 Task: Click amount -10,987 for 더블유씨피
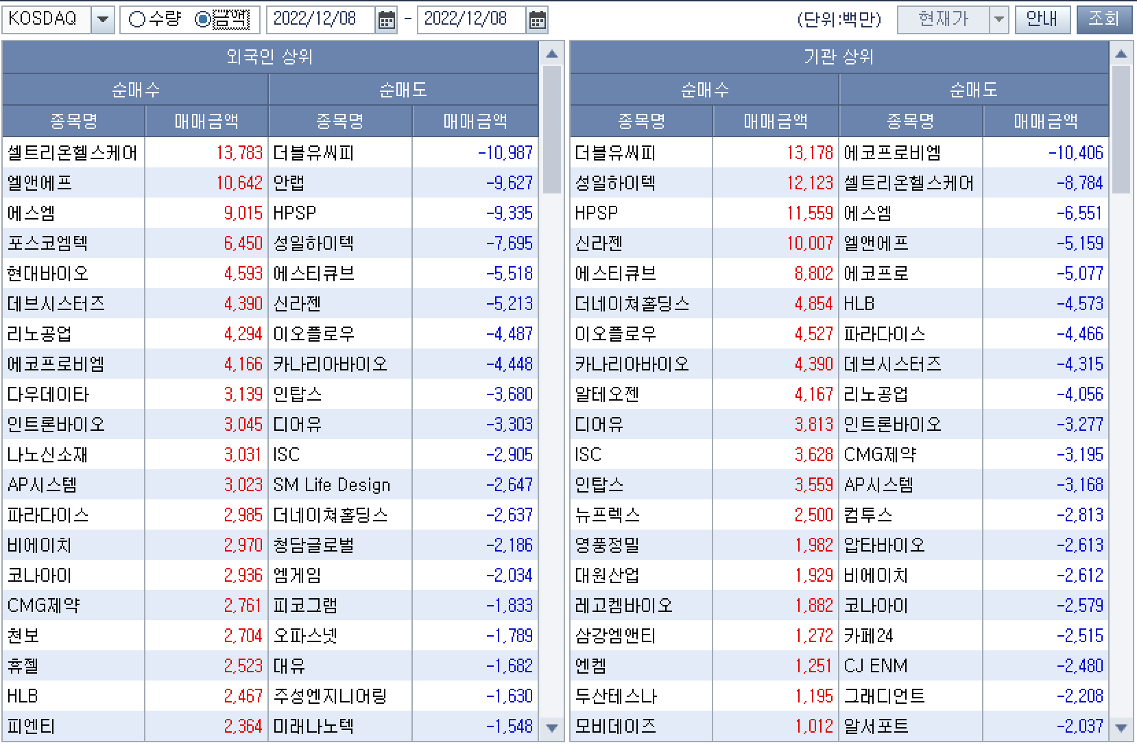click(505, 153)
